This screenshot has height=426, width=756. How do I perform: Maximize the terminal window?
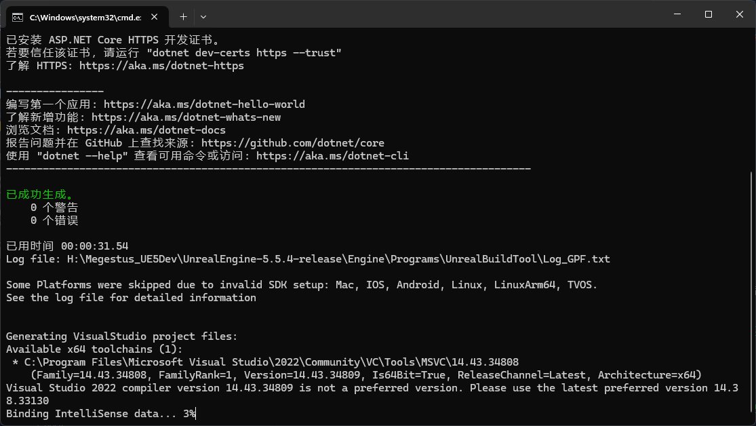[x=709, y=14]
